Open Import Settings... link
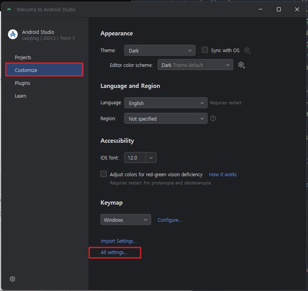 pos(118,241)
